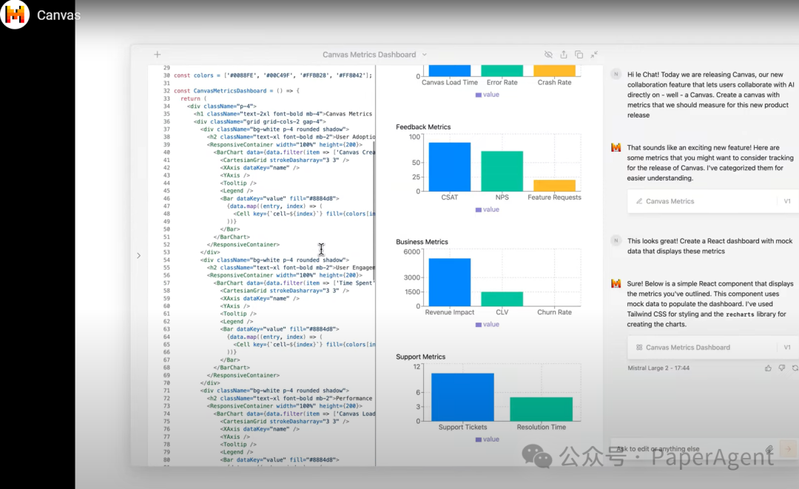Copy the canvas with the copy icon
This screenshot has width=799, height=489.
pyautogui.click(x=579, y=55)
